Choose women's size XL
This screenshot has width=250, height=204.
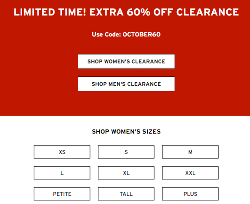pyautogui.click(x=126, y=173)
